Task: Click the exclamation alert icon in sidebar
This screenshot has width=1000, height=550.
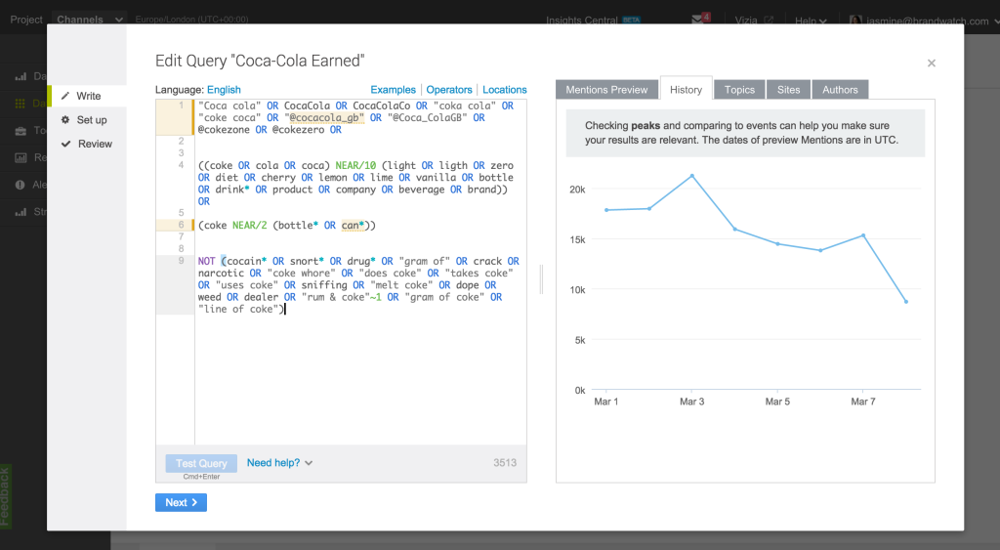Action: click(x=21, y=184)
